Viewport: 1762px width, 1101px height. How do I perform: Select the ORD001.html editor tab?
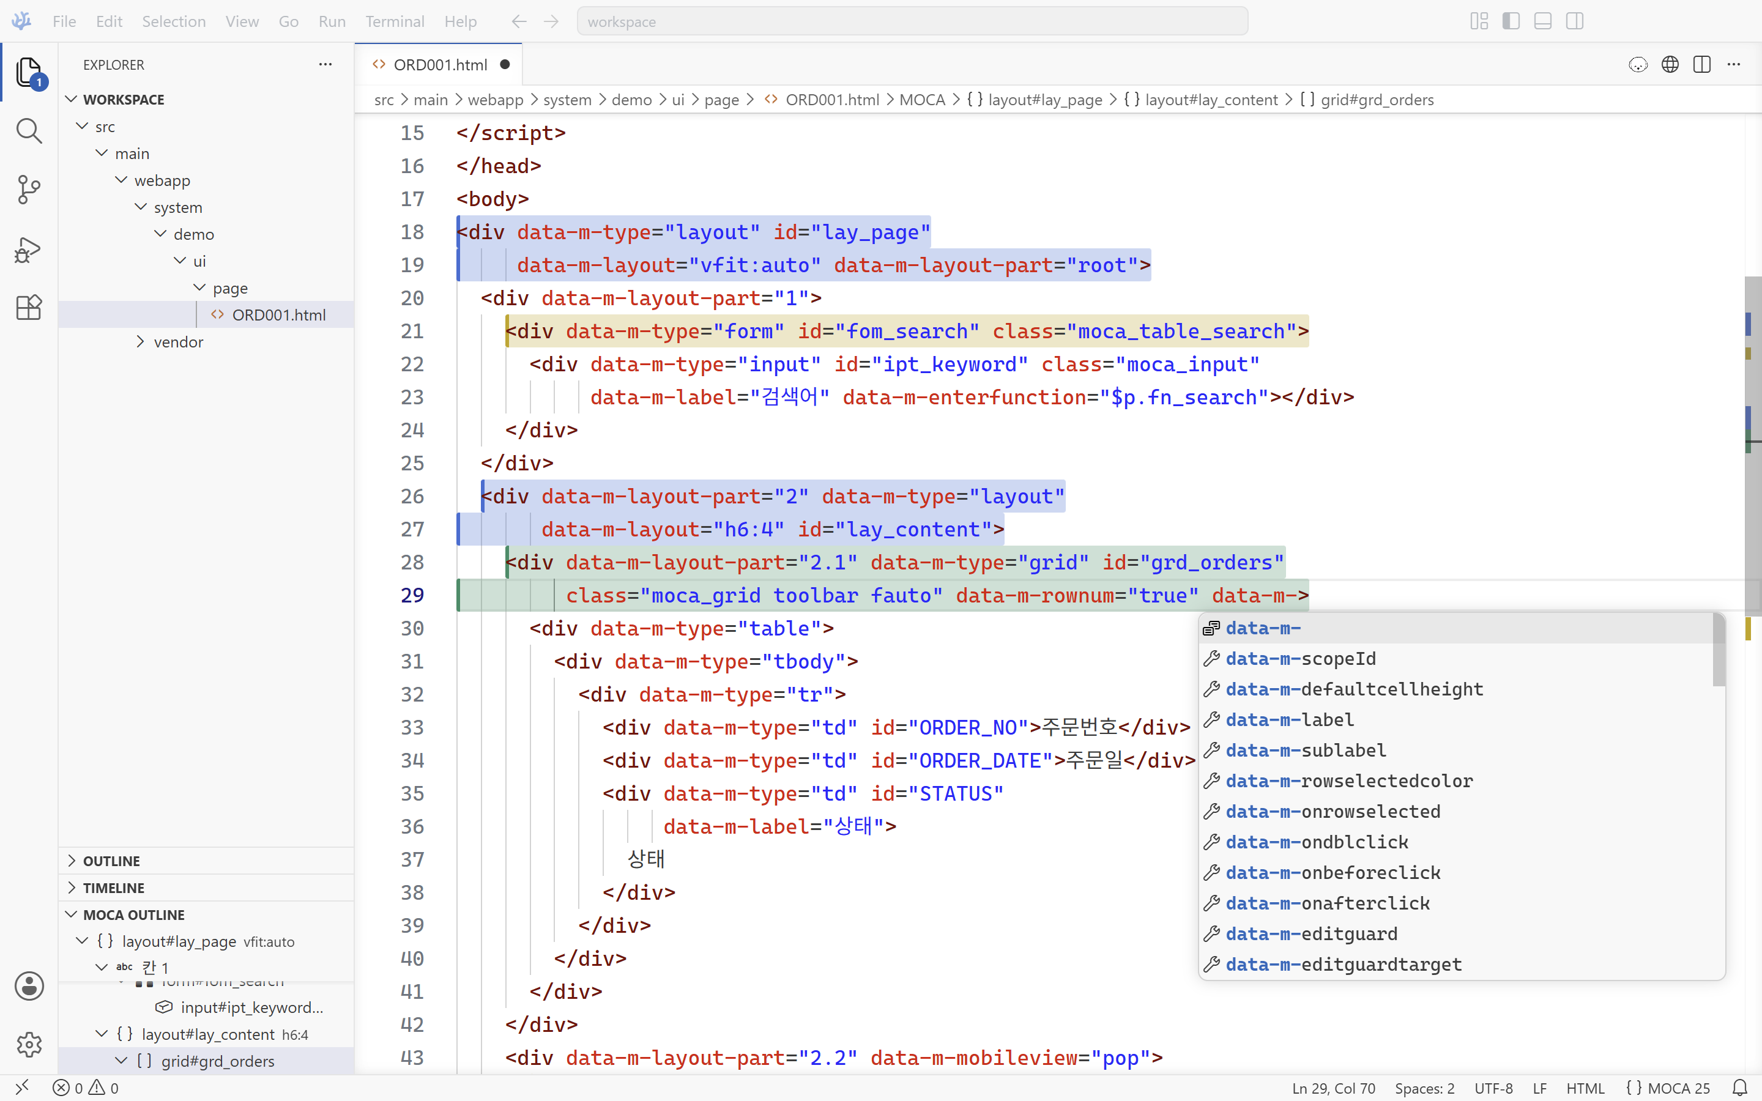pos(439,64)
